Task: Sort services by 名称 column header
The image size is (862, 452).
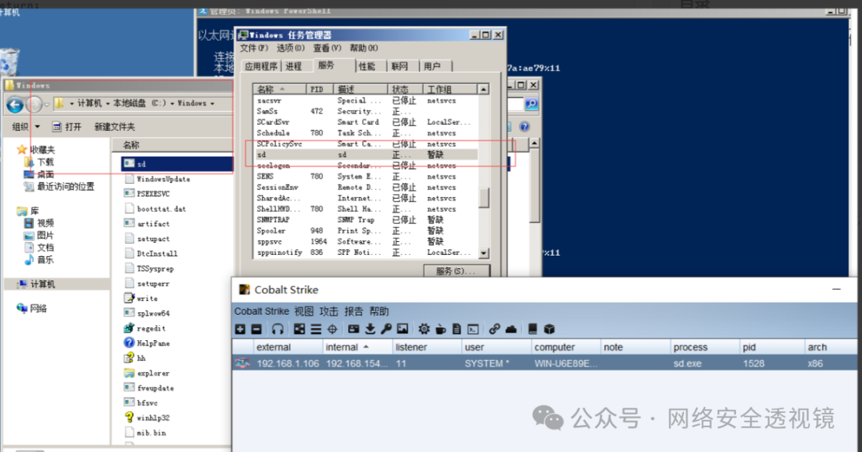Action: (x=279, y=89)
